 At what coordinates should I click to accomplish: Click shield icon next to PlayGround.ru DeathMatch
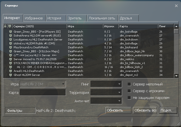(x=11, y=47)
